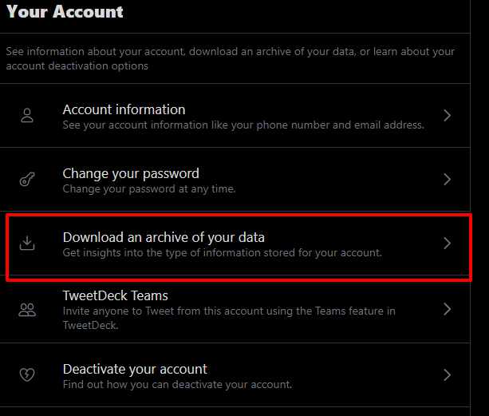
Task: Open Account information settings
Action: point(235,116)
